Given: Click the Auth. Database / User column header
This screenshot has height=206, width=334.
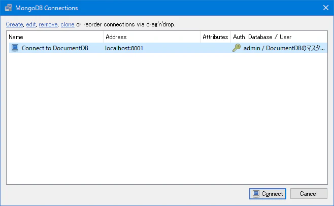Looking at the screenshot, I should click(279, 37).
